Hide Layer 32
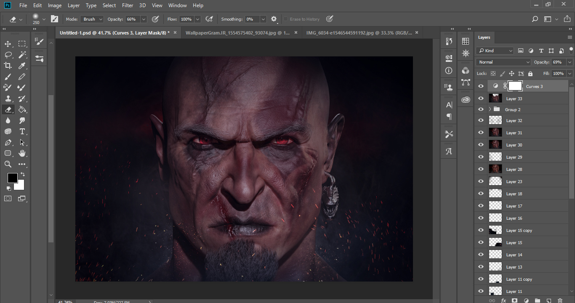 pyautogui.click(x=481, y=120)
